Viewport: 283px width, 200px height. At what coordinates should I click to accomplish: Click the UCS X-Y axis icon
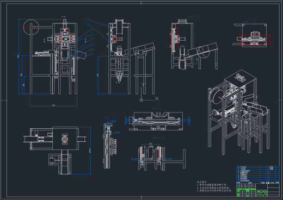[149, 92]
